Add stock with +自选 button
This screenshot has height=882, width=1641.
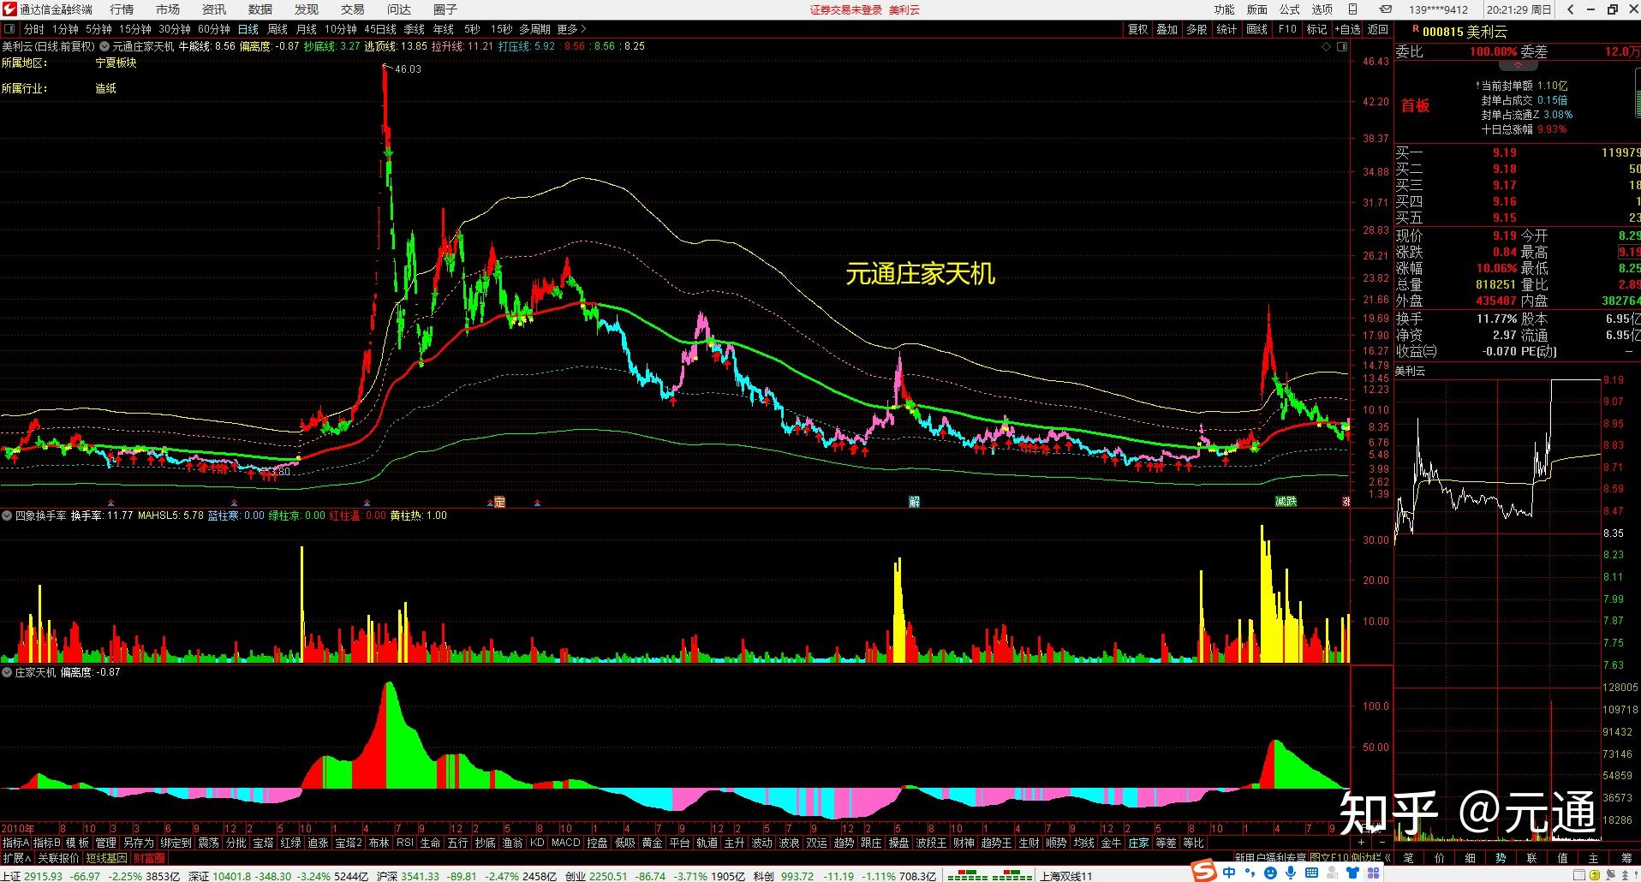[1347, 29]
